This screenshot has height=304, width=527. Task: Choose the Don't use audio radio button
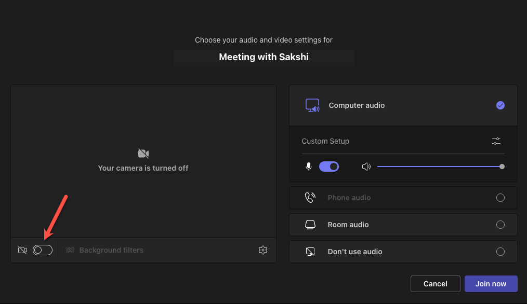click(x=500, y=251)
